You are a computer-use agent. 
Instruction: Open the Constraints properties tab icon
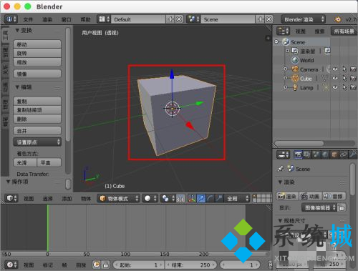click(x=343, y=154)
